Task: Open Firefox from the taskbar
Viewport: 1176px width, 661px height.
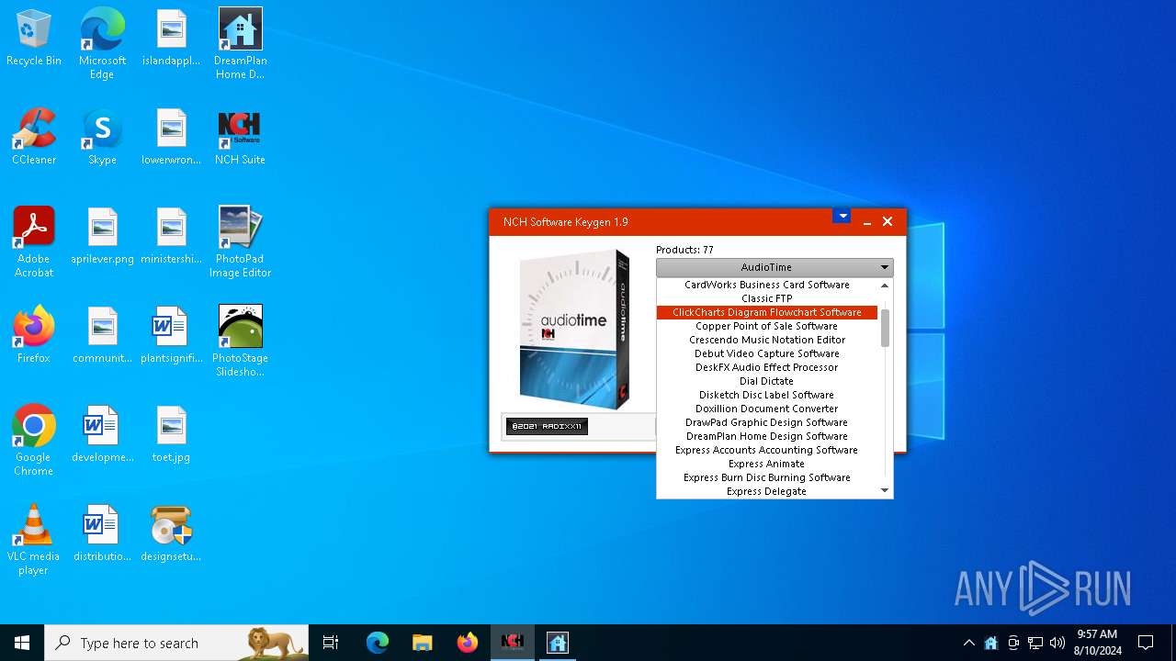Action: (x=468, y=643)
